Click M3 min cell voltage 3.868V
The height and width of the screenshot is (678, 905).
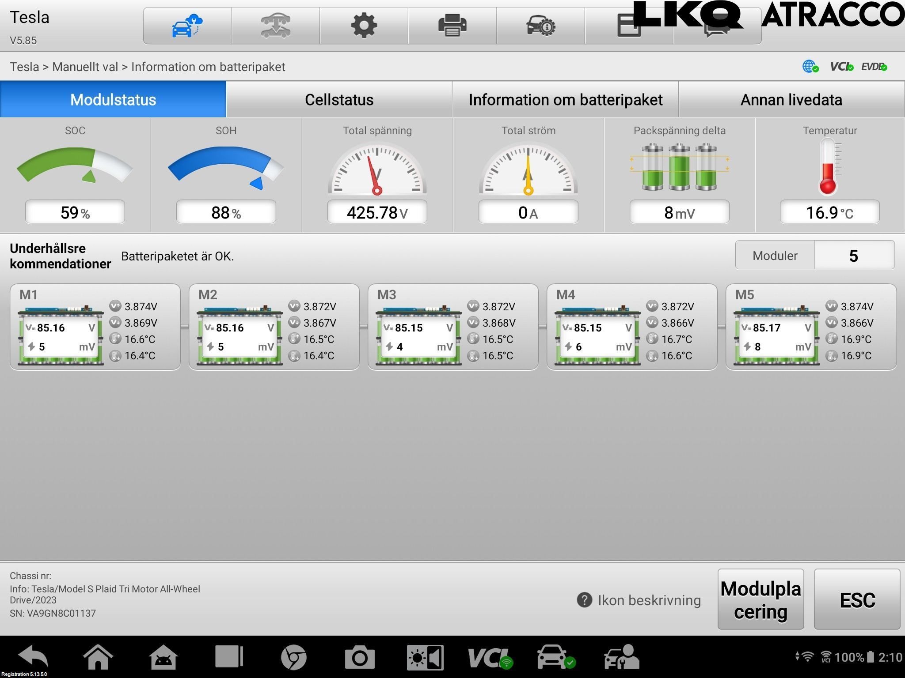[x=499, y=323]
